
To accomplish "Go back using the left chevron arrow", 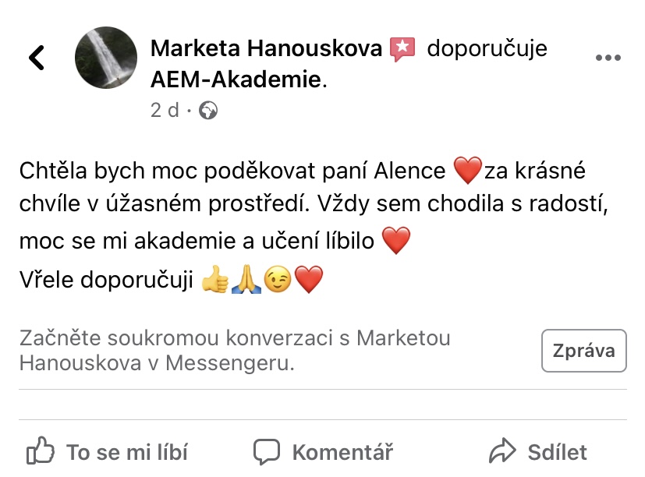I will (x=36, y=58).
